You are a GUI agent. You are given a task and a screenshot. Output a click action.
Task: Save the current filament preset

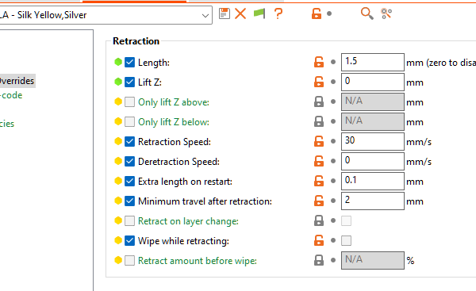point(225,13)
